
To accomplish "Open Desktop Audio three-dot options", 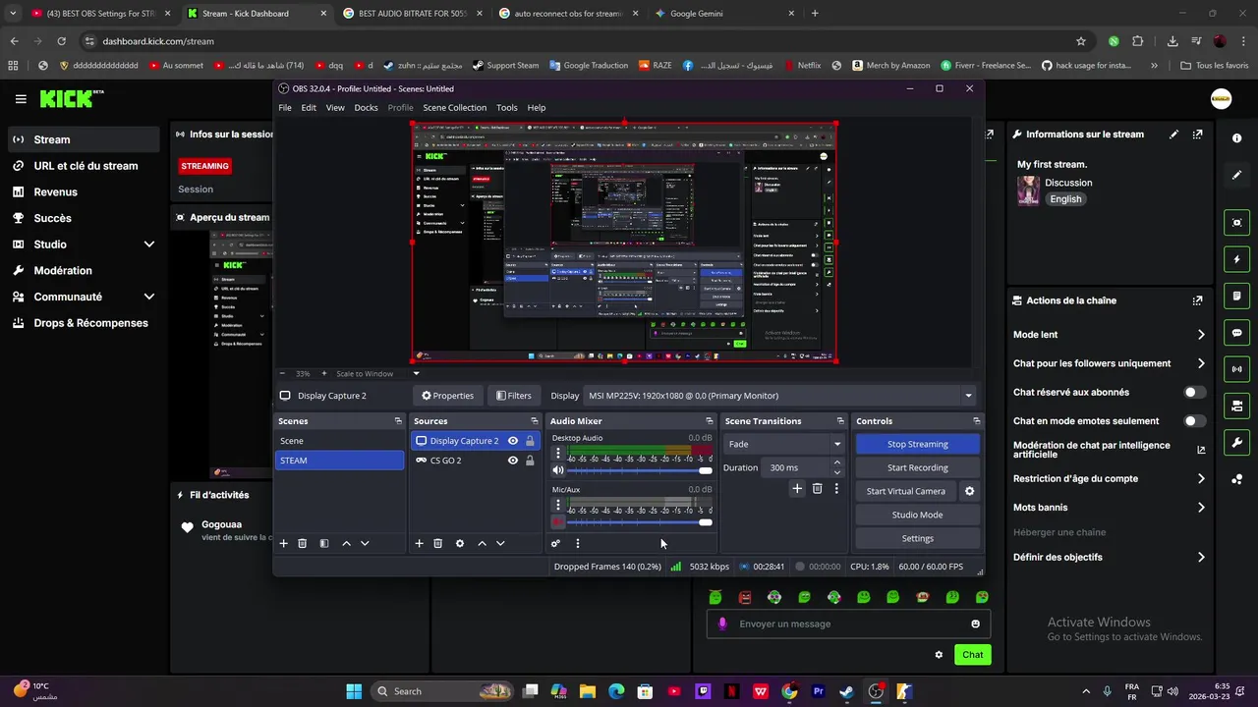I will click(x=558, y=454).
